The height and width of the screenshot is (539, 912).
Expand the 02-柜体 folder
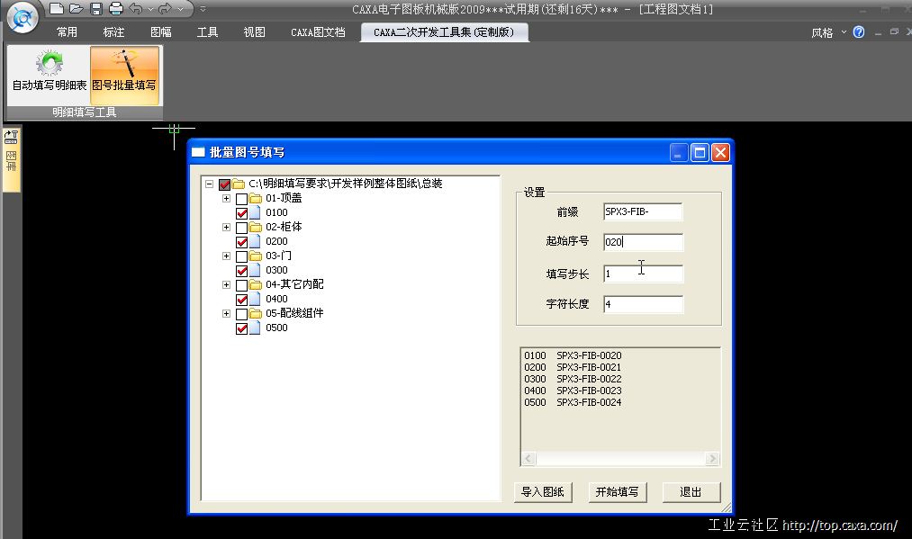tap(226, 227)
